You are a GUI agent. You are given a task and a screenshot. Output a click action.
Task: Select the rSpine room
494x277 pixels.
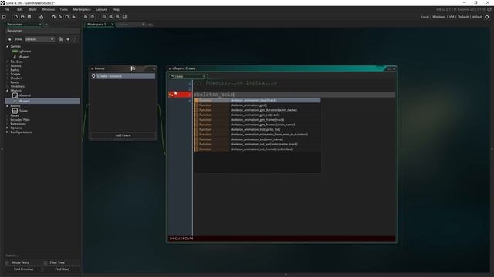point(23,111)
